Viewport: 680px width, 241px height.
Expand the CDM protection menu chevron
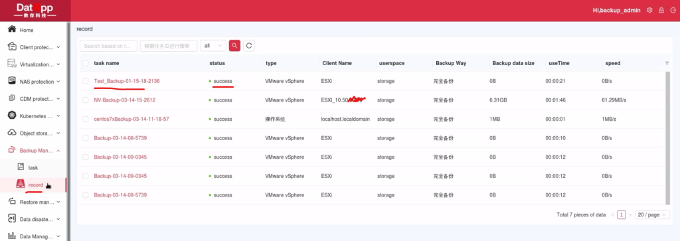58,99
